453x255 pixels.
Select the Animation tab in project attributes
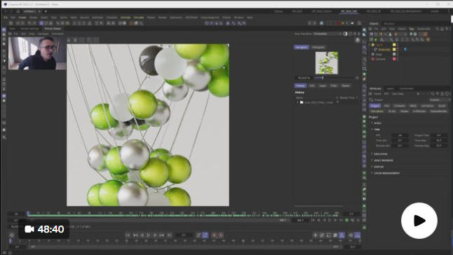pyautogui.click(x=427, y=106)
